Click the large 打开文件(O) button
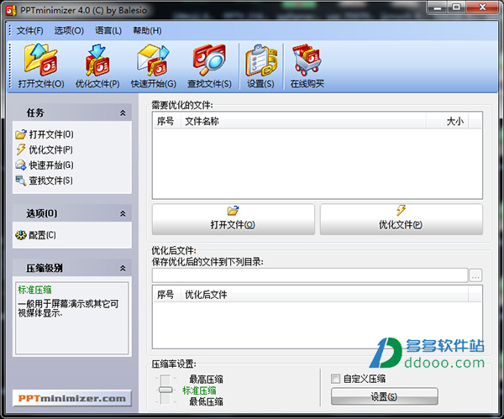The image size is (504, 419). pos(234,219)
